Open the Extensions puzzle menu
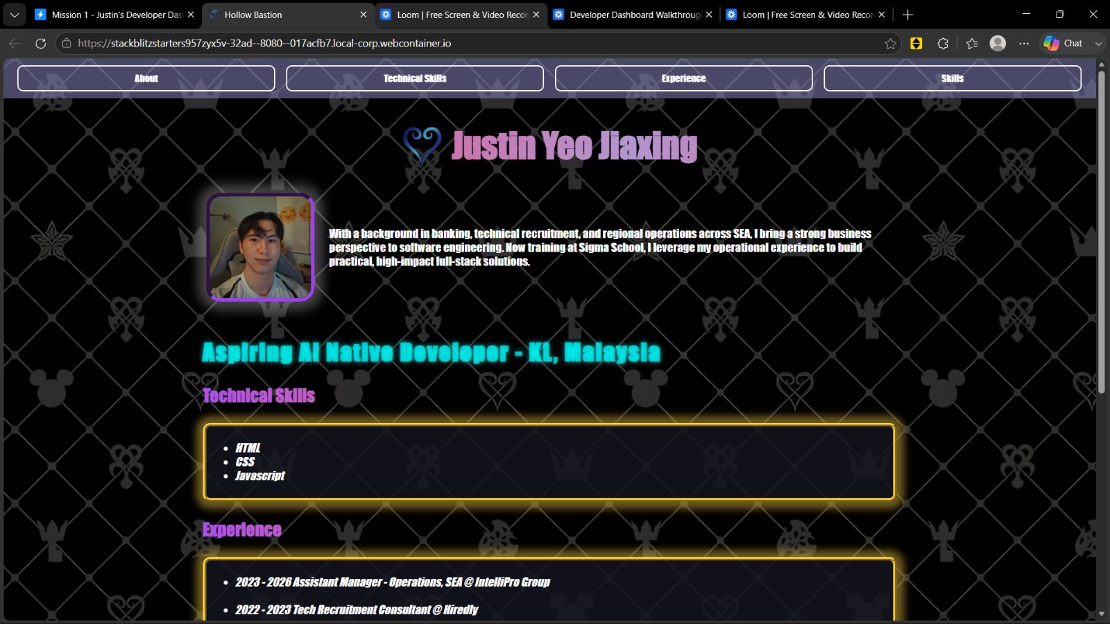The height and width of the screenshot is (624, 1110). 943,44
